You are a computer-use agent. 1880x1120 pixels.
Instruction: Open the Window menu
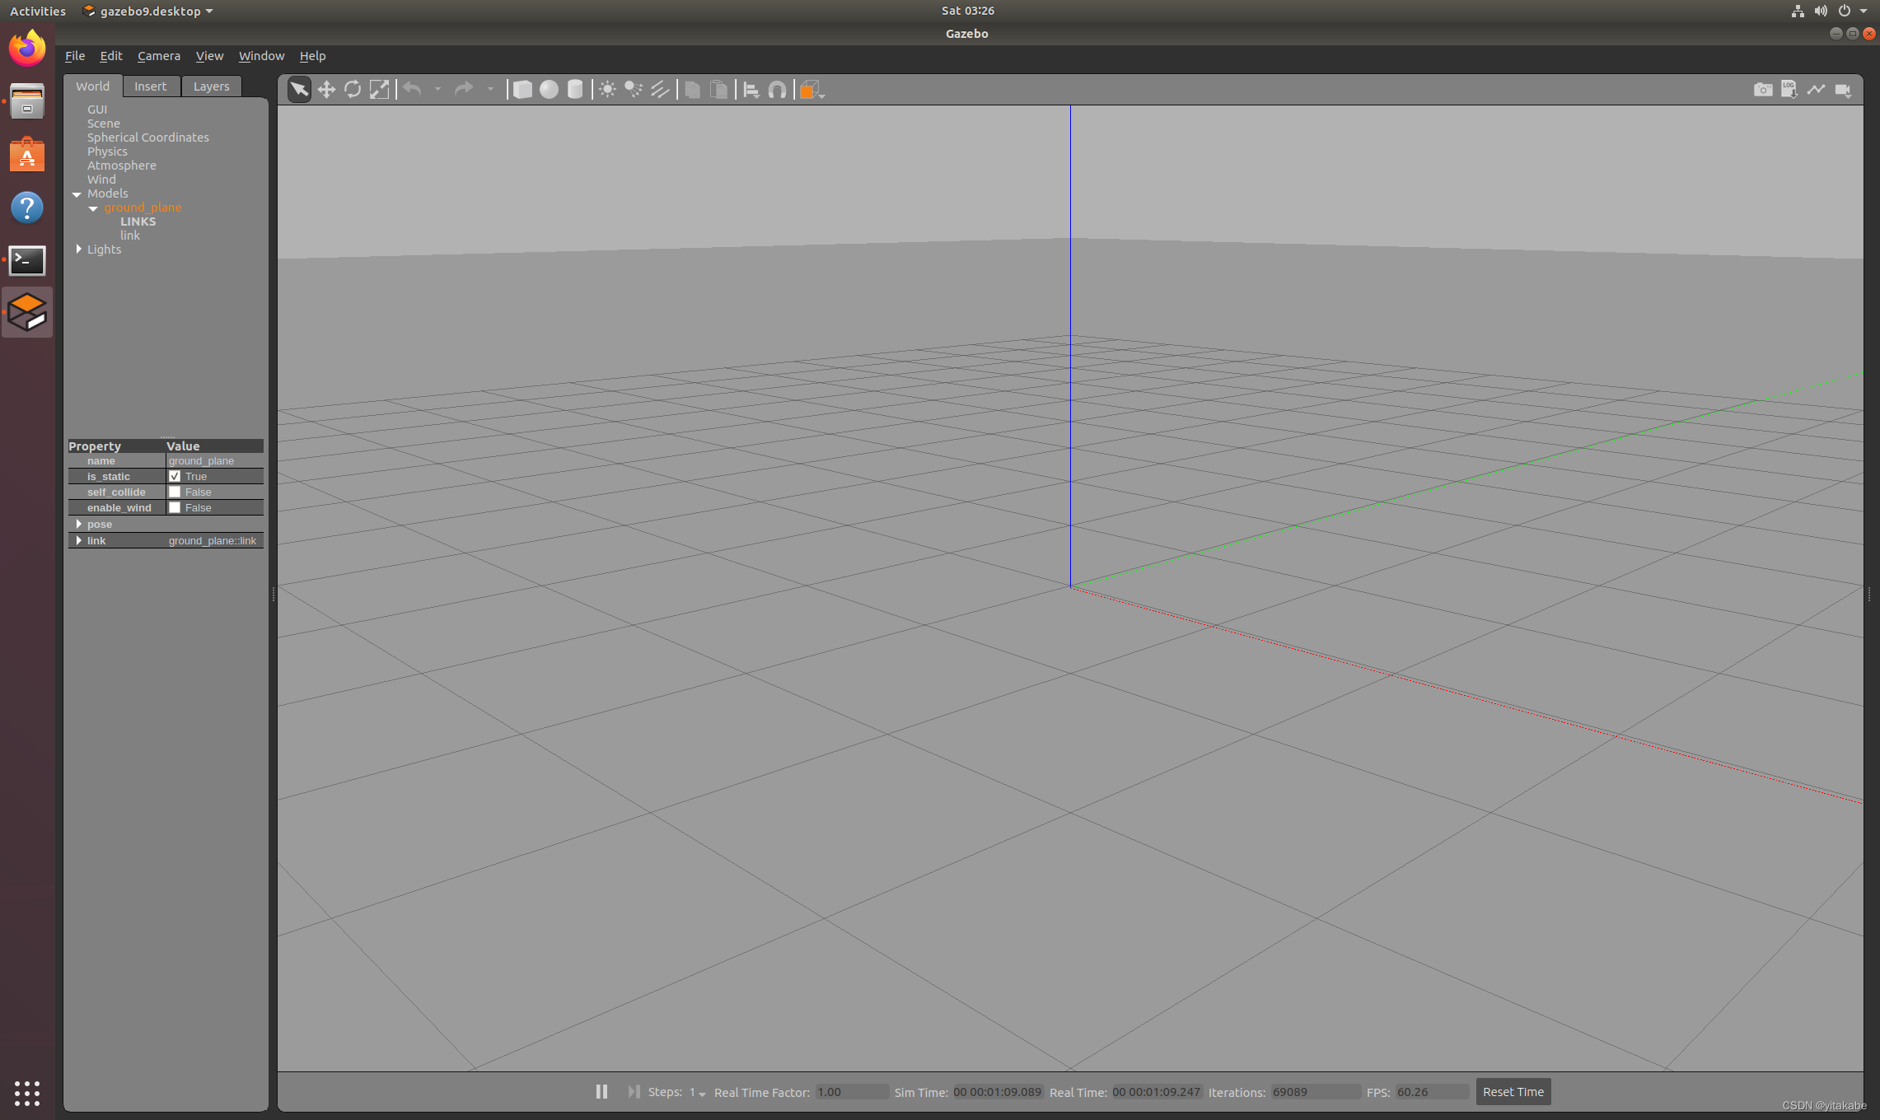tap(261, 56)
